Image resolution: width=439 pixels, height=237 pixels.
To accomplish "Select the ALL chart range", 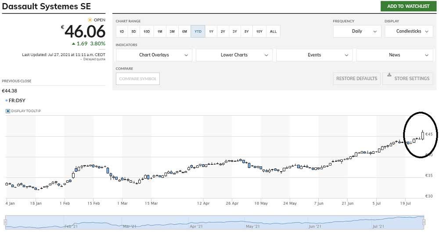I will pyautogui.click(x=273, y=31).
